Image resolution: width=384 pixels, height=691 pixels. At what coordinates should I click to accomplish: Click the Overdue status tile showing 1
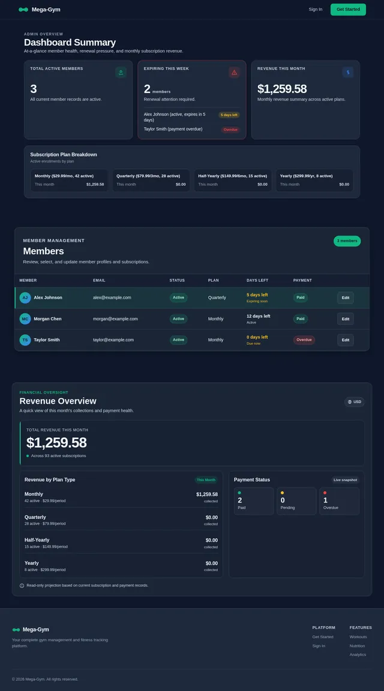(340, 501)
